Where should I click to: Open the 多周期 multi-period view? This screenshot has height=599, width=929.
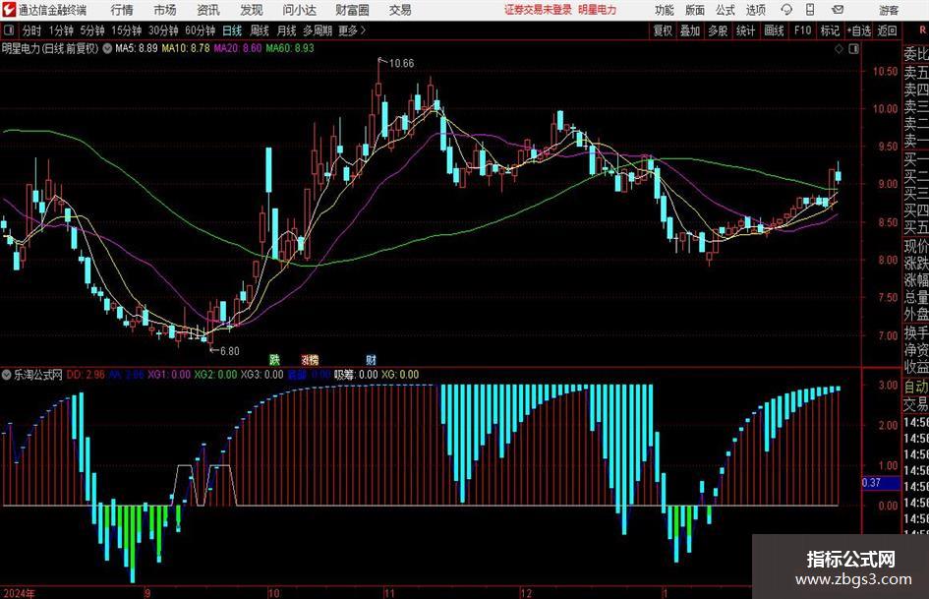(318, 30)
